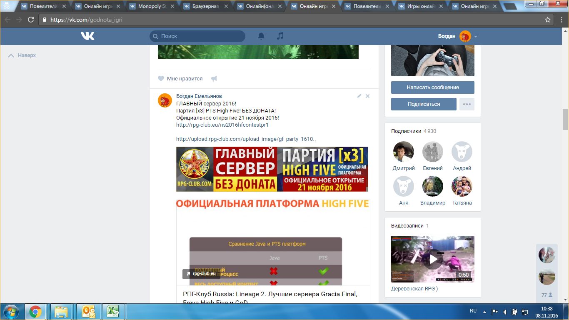Open the notifications bell
569x320 pixels.
click(261, 36)
